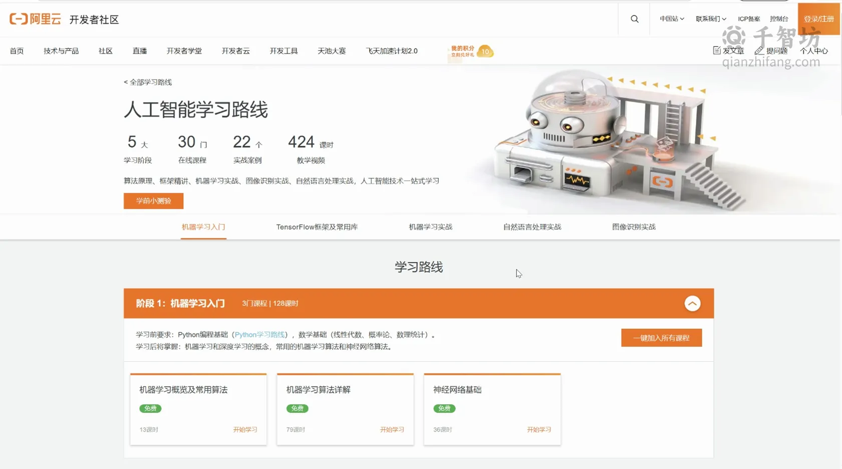Screen dimensions: 842x469
Task: Expand the 中国站 region dropdown
Action: tap(672, 19)
